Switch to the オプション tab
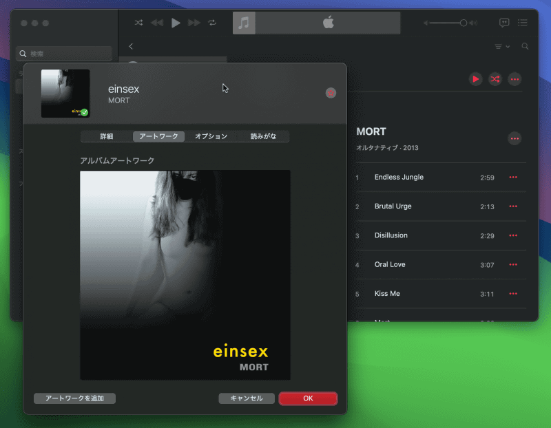Screen dimensions: 551x428 (210, 136)
